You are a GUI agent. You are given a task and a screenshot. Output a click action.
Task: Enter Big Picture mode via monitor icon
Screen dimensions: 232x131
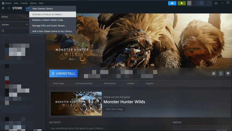216,3
